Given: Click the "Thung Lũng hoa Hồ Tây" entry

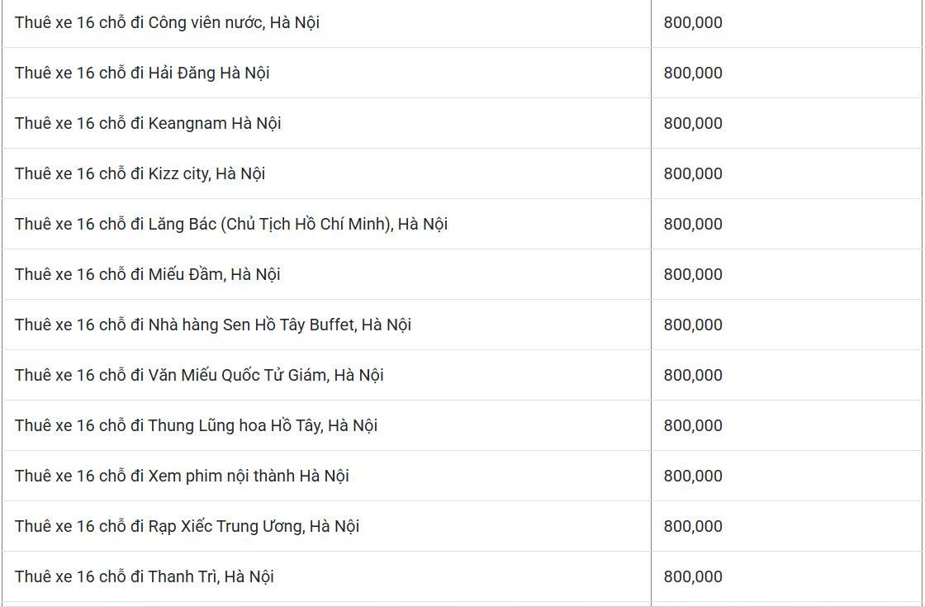Looking at the screenshot, I should coord(196,425).
